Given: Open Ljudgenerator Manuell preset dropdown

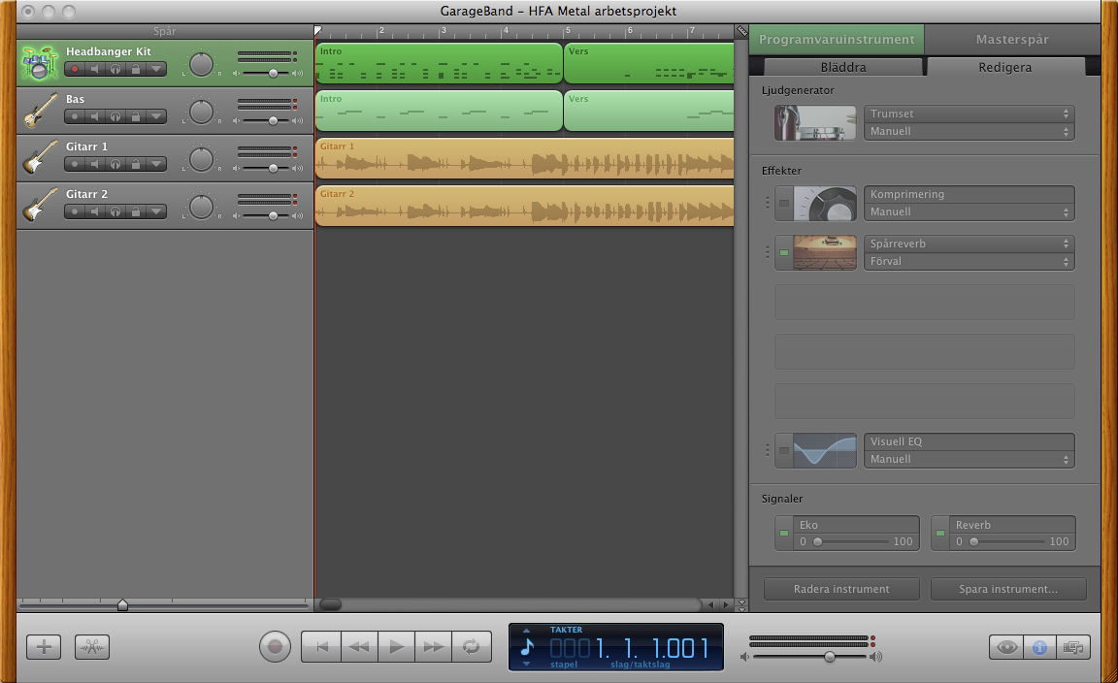Looking at the screenshot, I should pos(969,131).
